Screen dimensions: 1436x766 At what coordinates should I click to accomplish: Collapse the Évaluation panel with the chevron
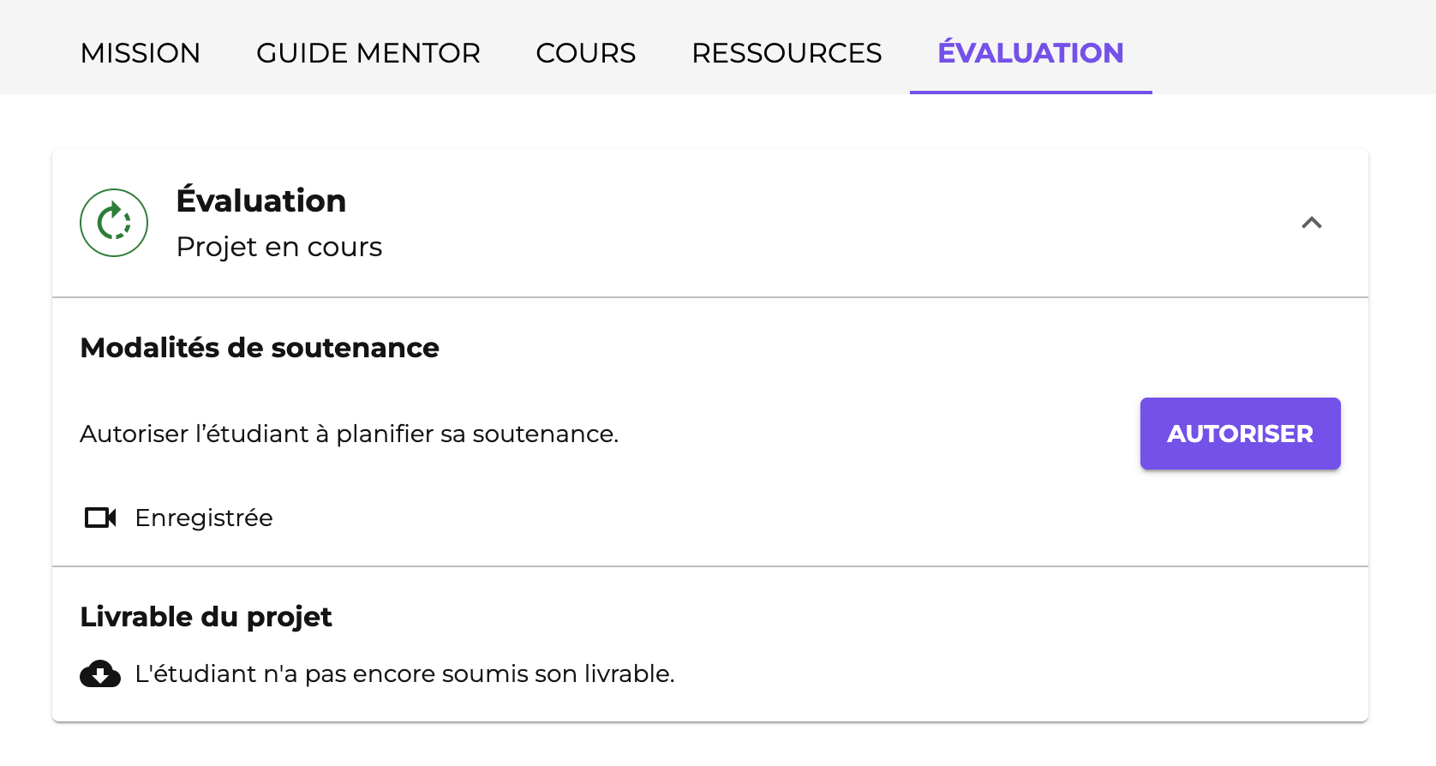coord(1311,223)
